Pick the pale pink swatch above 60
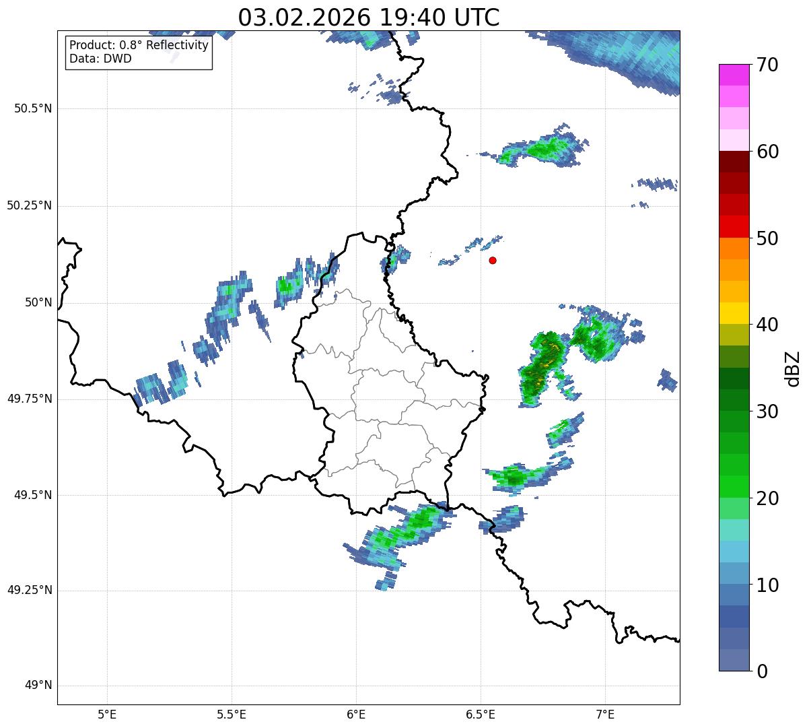 click(734, 140)
